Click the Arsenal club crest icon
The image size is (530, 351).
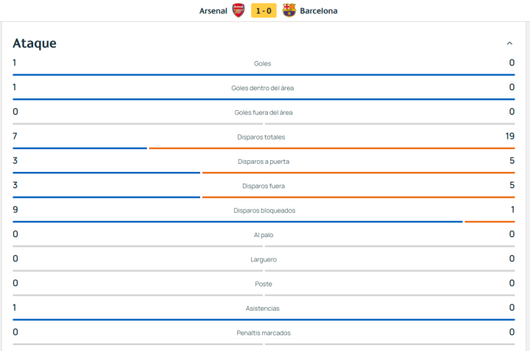(x=239, y=11)
